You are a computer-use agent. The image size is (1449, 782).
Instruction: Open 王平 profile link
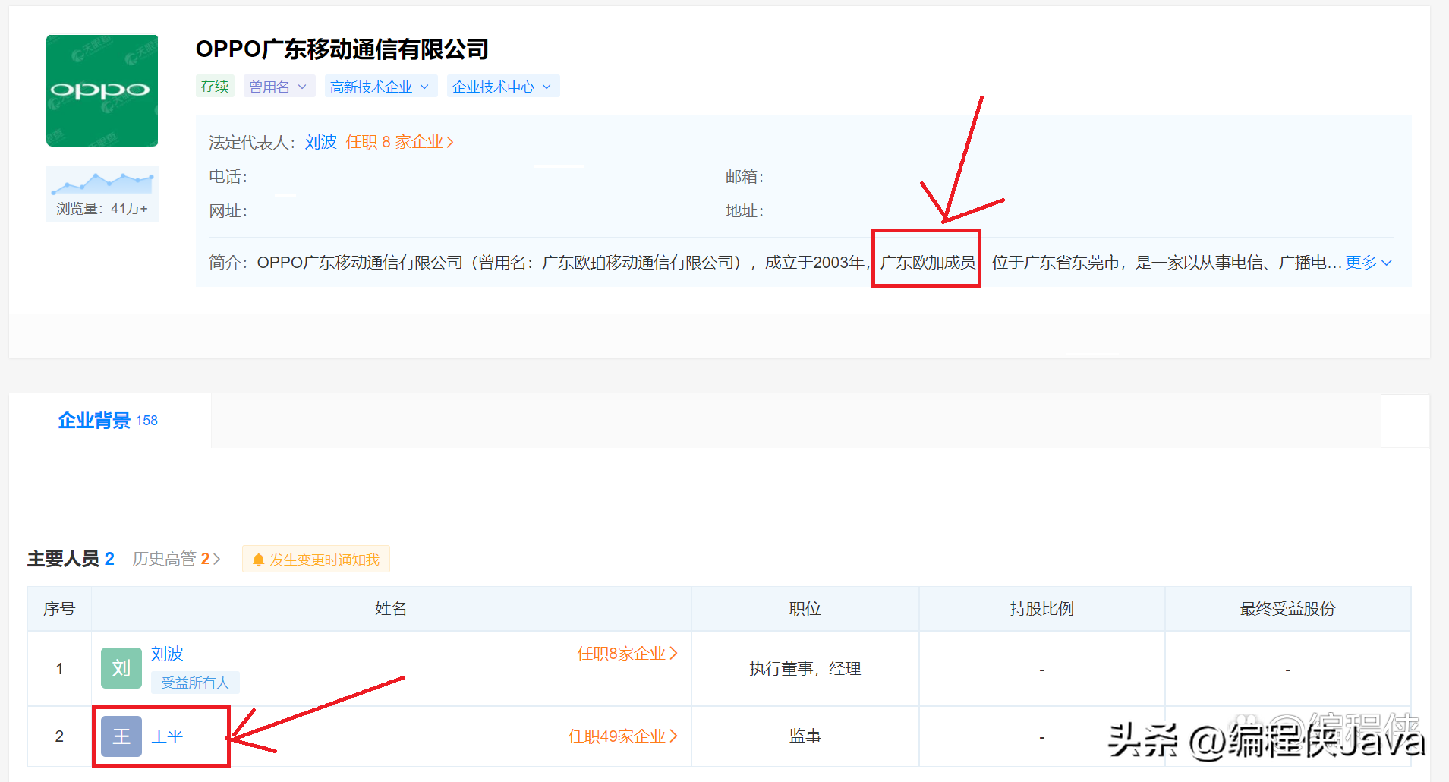pyautogui.click(x=167, y=736)
